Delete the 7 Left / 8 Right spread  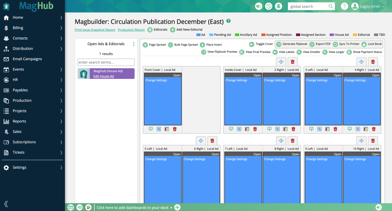(292, 141)
